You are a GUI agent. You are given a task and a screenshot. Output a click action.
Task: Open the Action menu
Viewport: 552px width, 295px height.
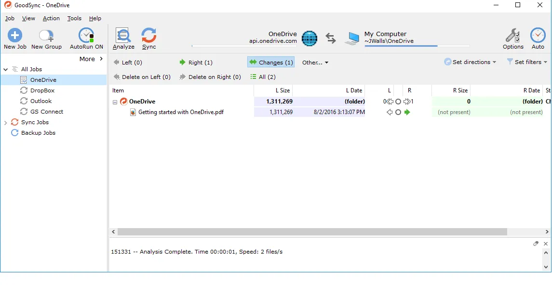pyautogui.click(x=51, y=18)
